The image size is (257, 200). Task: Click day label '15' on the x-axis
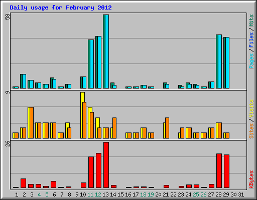120,194
